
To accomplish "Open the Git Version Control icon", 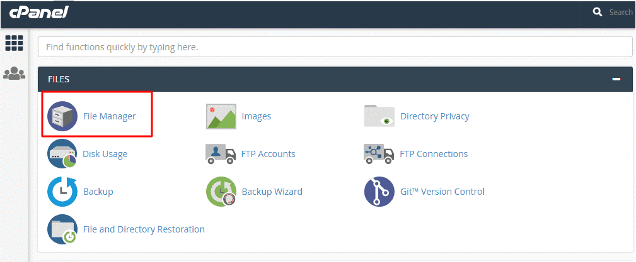I will pyautogui.click(x=379, y=192).
